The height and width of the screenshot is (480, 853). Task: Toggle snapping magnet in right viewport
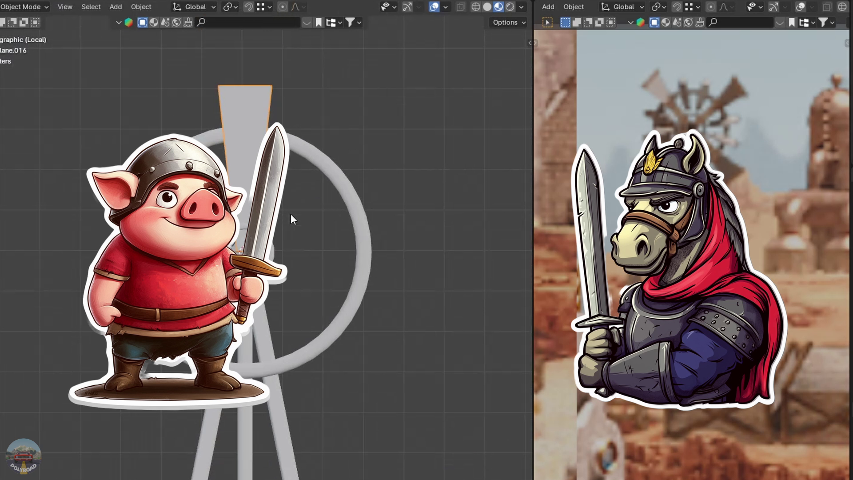[677, 7]
